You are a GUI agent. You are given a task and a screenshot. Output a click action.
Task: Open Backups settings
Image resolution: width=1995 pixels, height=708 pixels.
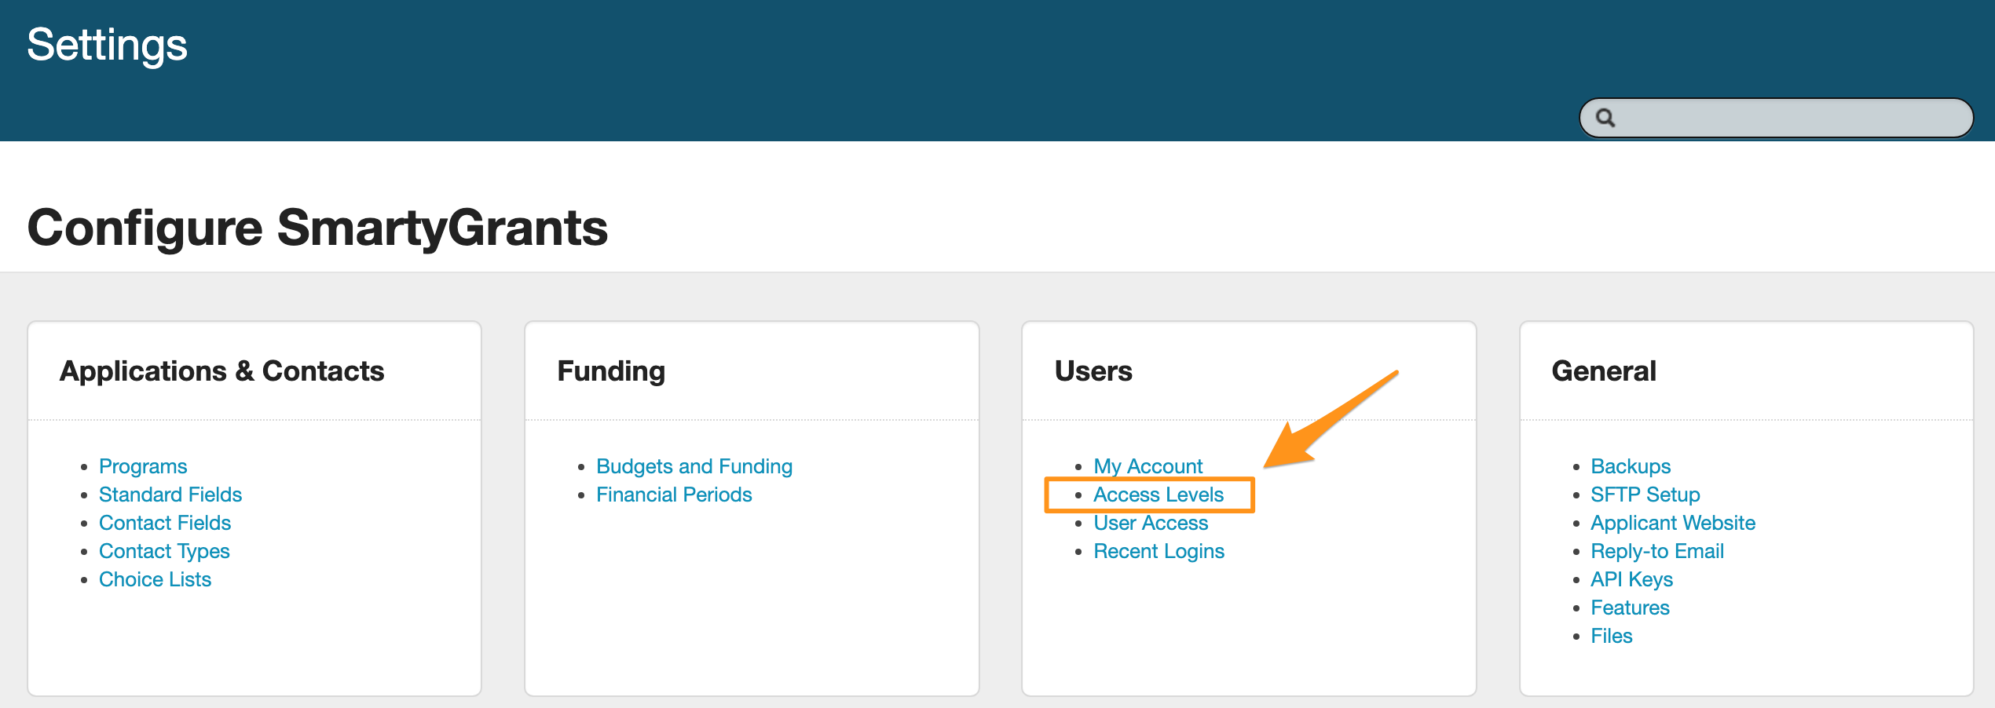(x=1631, y=466)
